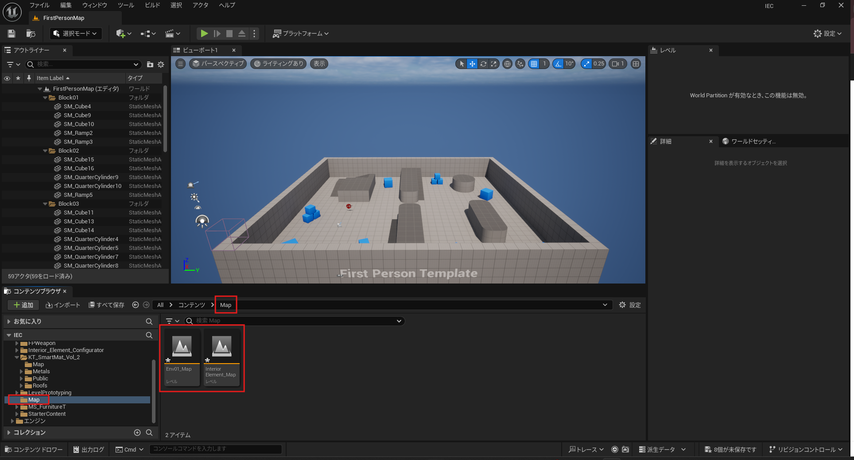
Task: Toggle scale snapping in the viewport
Action: 587,64
